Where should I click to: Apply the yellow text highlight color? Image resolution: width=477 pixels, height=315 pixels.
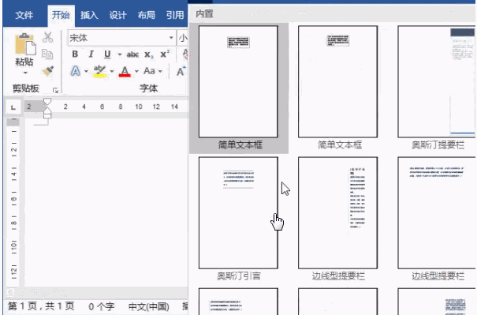(99, 71)
